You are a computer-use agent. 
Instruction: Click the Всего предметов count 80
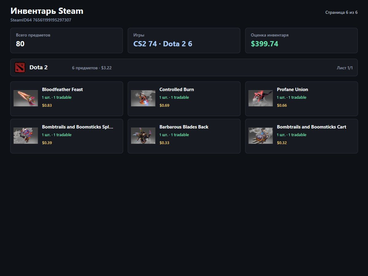click(x=20, y=44)
